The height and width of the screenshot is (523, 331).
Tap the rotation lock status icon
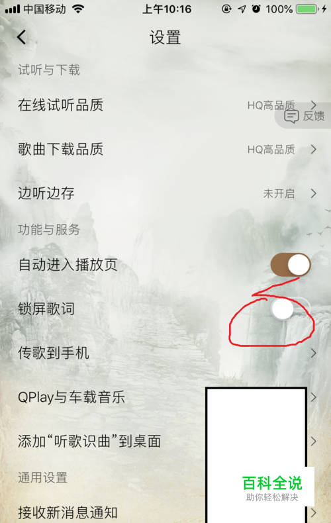226,9
